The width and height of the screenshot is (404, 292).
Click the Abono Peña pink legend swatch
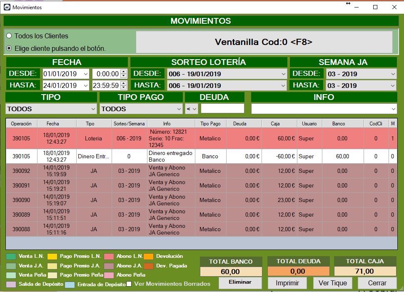point(109,275)
